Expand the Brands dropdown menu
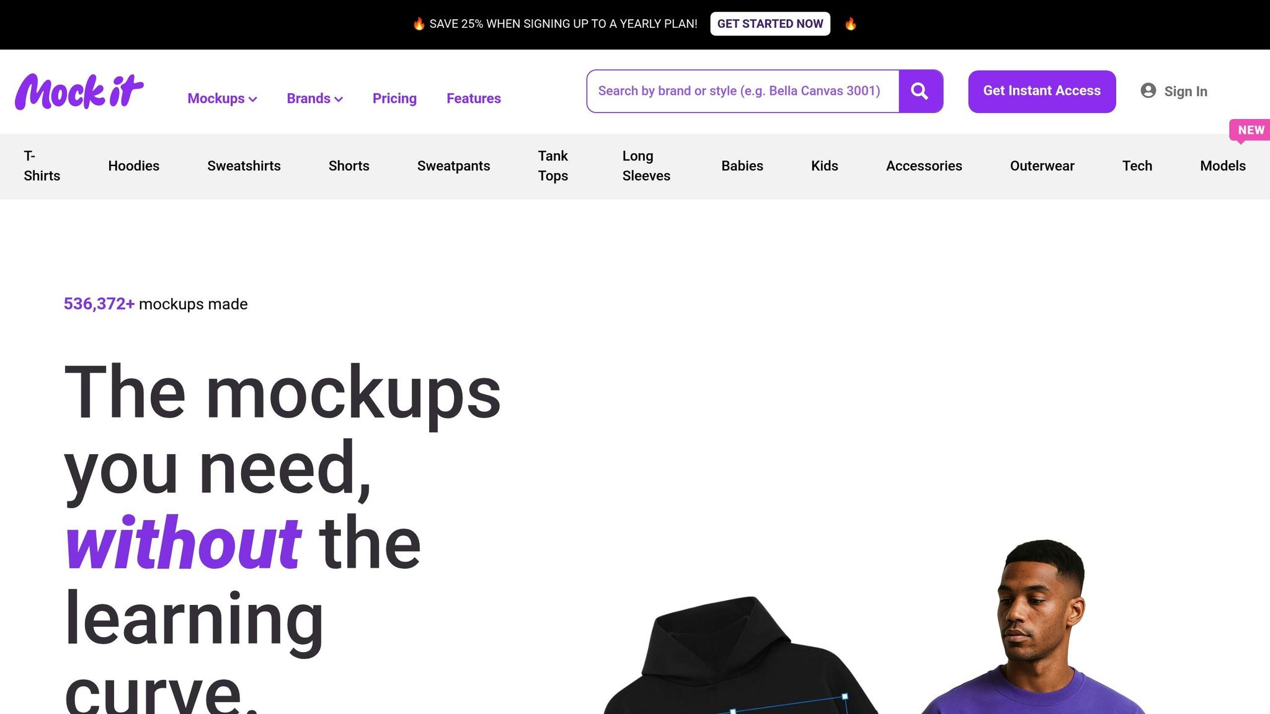This screenshot has width=1270, height=714. click(x=314, y=99)
